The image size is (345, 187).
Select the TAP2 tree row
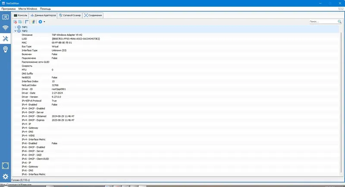176,31
